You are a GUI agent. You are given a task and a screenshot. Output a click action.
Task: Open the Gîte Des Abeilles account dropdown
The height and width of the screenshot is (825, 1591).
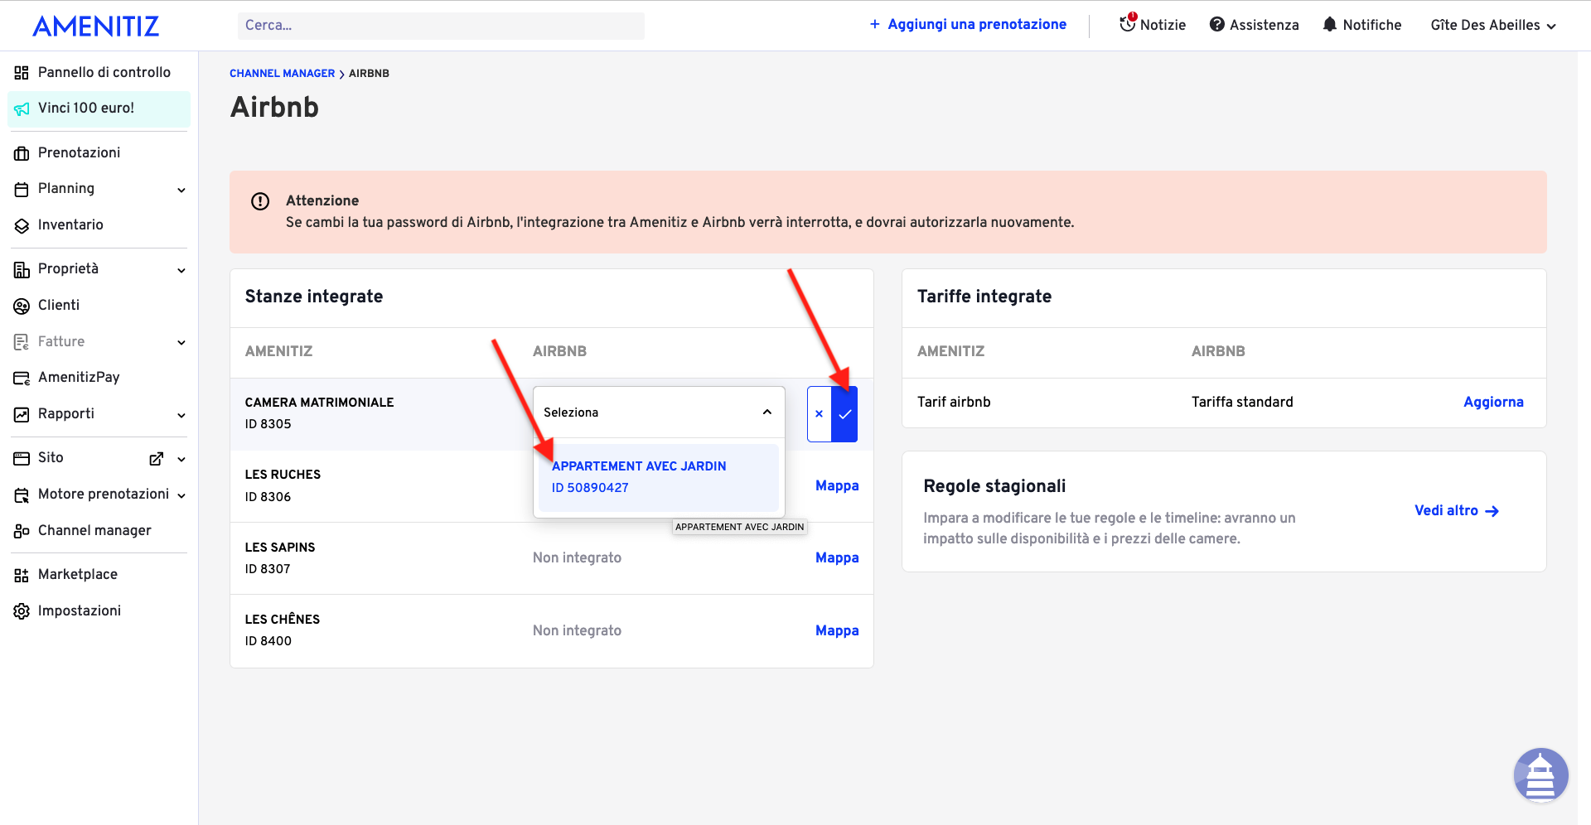click(x=1493, y=25)
